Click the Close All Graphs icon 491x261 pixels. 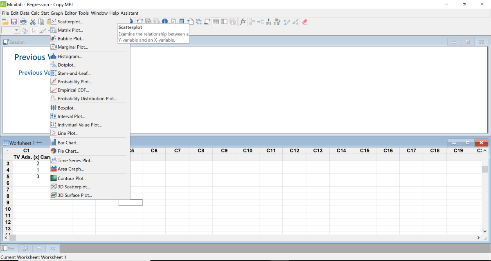(232, 21)
